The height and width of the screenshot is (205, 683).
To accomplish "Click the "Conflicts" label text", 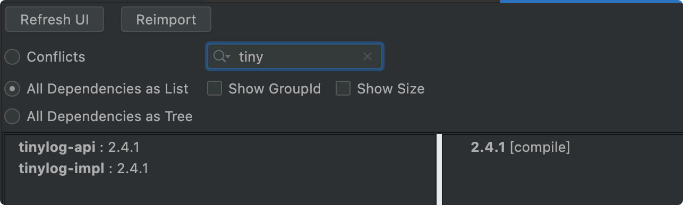I will coord(56,57).
